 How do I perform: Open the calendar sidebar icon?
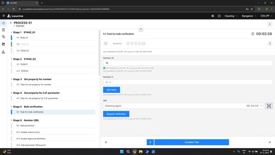4,44
